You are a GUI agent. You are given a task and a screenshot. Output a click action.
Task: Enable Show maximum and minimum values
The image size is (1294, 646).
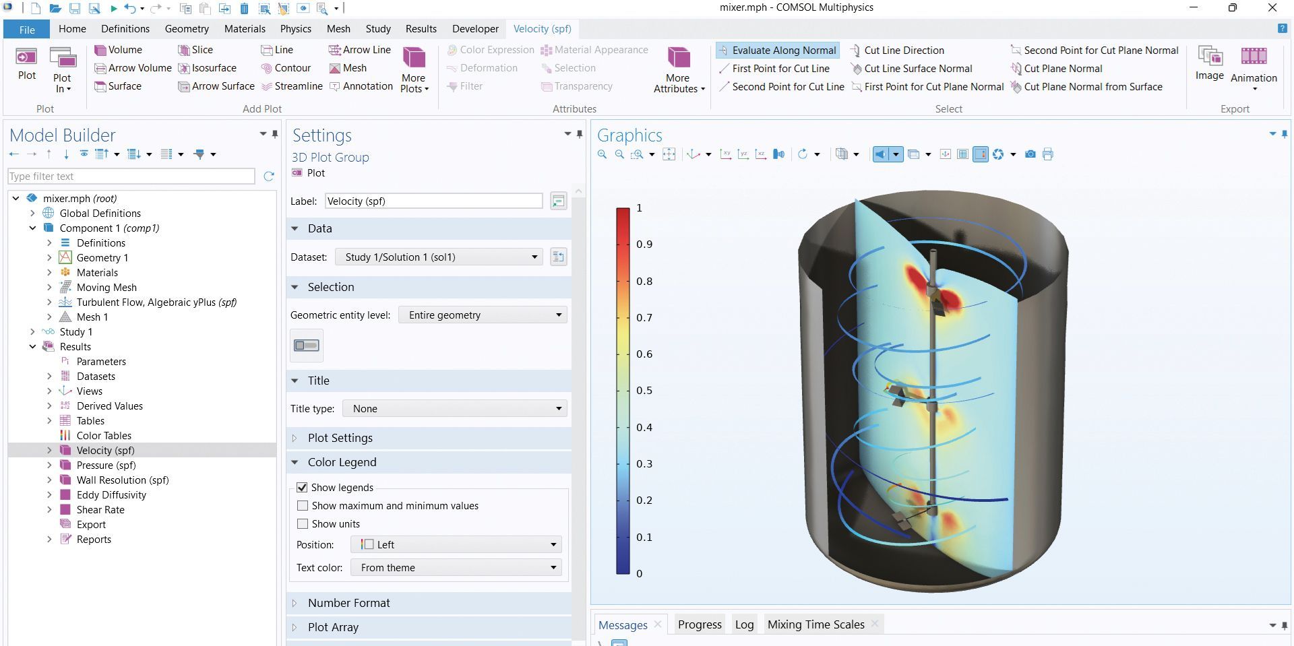(303, 505)
